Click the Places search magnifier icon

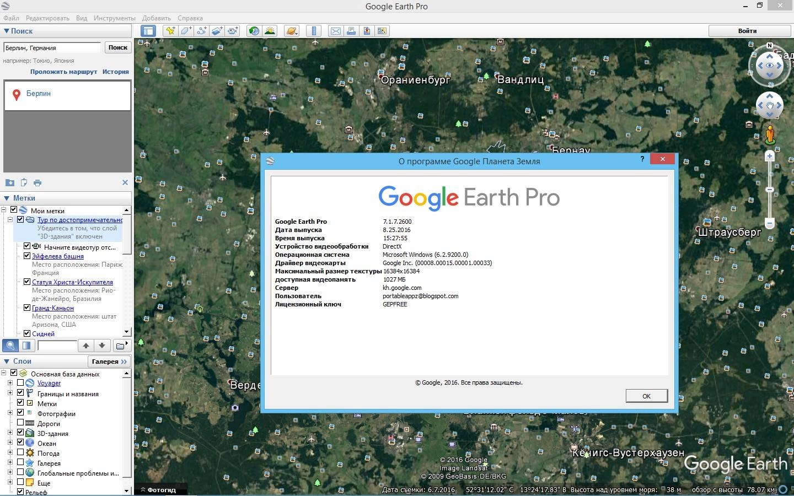pos(10,346)
